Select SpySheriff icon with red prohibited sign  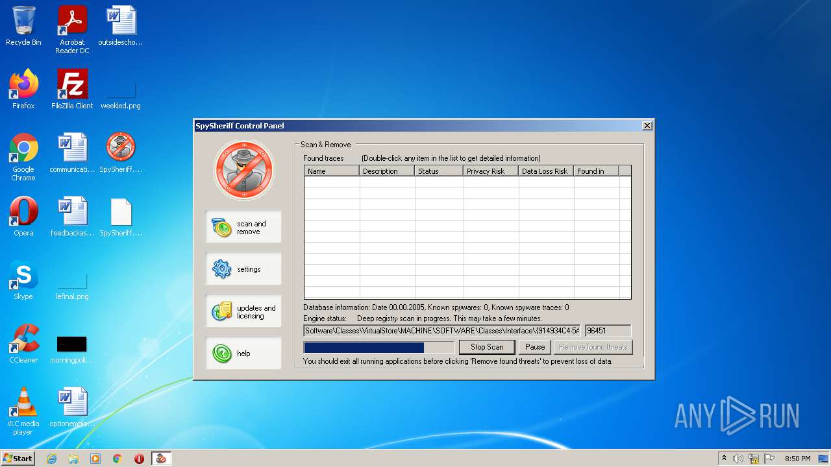coord(121,153)
